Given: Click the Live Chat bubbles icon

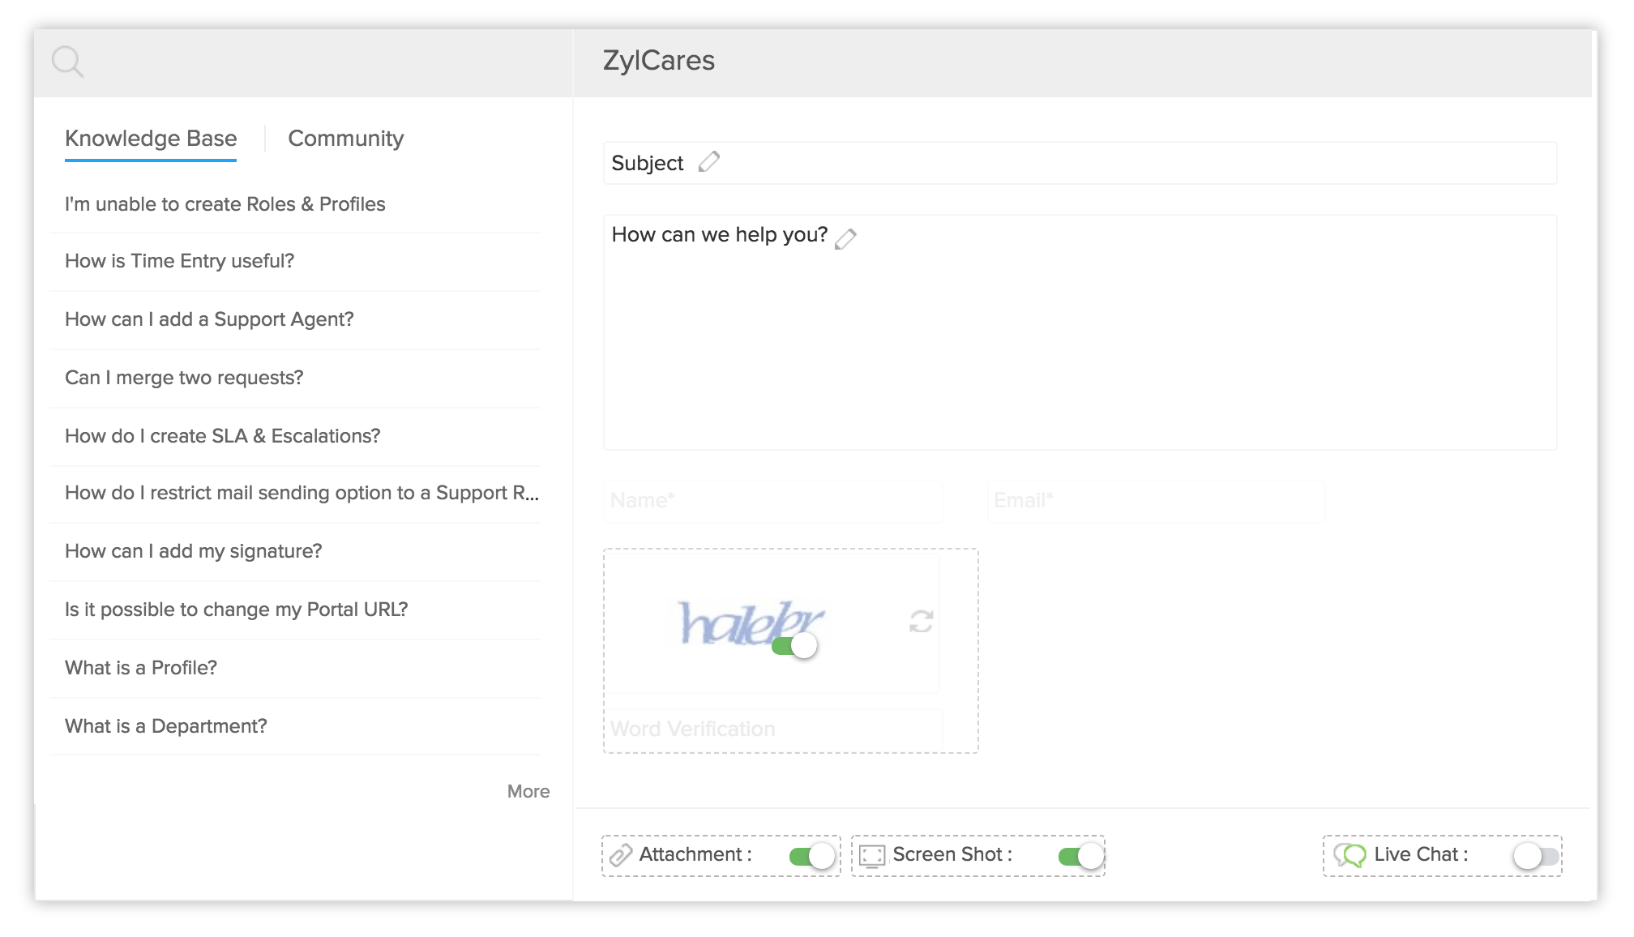Looking at the screenshot, I should pyautogui.click(x=1350, y=855).
